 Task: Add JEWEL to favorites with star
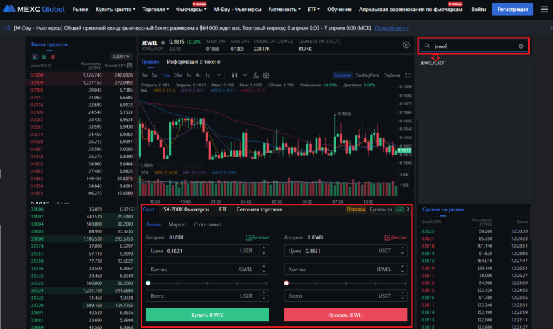coord(163,43)
